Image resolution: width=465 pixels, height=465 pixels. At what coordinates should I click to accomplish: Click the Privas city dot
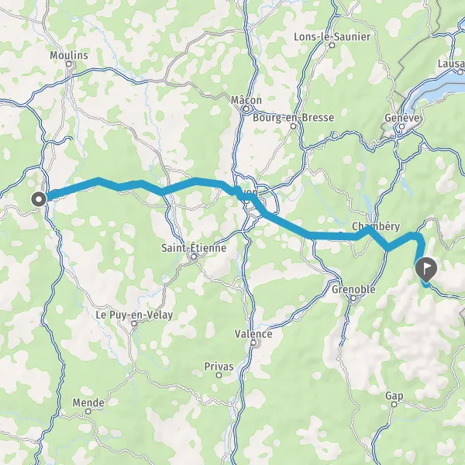pos(219,375)
